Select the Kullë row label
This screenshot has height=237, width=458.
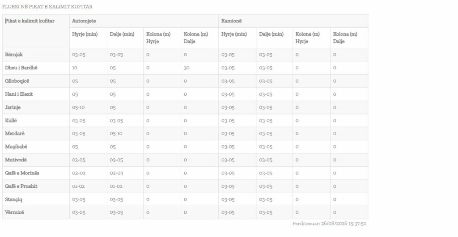[x=11, y=121]
